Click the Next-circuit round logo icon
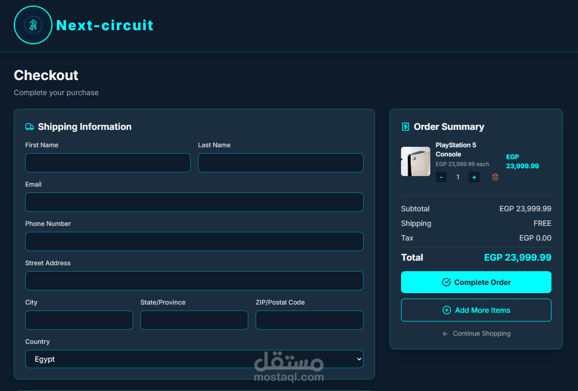The image size is (578, 391). pos(33,25)
